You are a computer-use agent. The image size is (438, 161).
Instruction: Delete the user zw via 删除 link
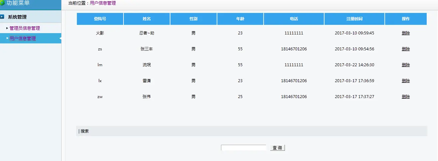tap(406, 97)
